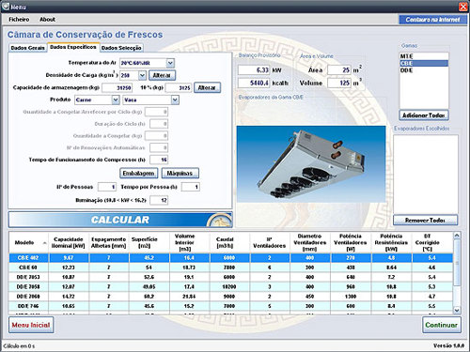
Task: Sort by Capacidade Nominal column header
Action: point(69,242)
